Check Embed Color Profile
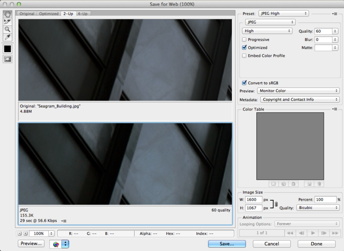344x251 pixels. tap(245, 56)
